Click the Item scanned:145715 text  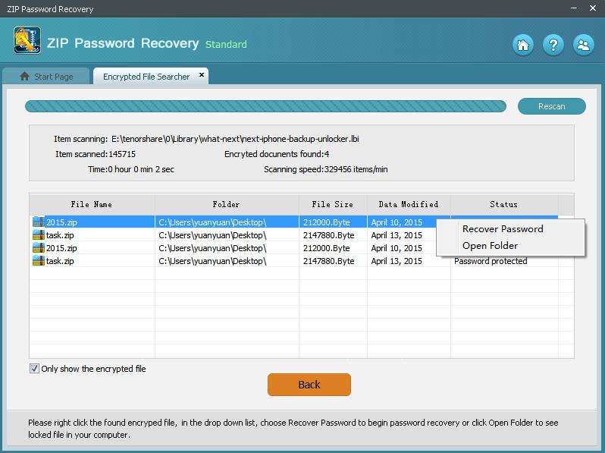[x=96, y=154]
